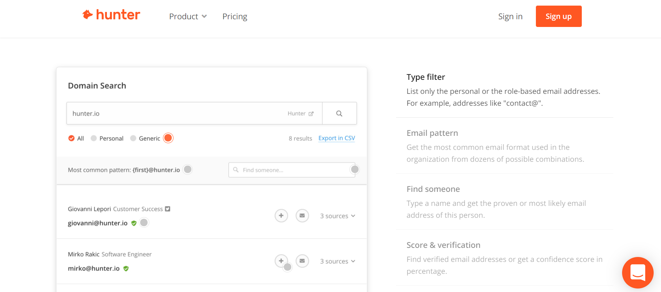Viewport: 661px width, 292px height.
Task: Expand Giovanni's 3 sources
Action: (338, 216)
